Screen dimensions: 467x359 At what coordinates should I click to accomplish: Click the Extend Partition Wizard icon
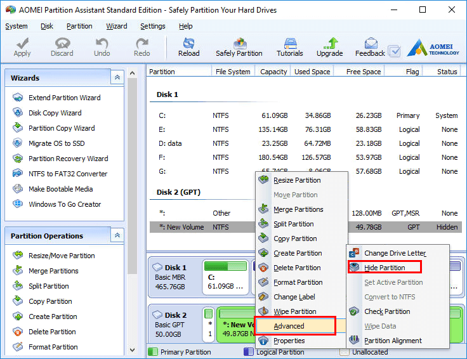pos(18,97)
